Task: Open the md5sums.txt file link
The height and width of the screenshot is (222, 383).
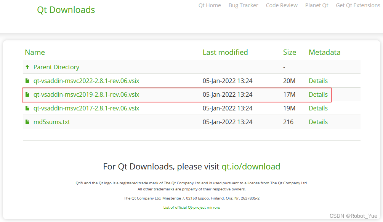Action: point(51,122)
